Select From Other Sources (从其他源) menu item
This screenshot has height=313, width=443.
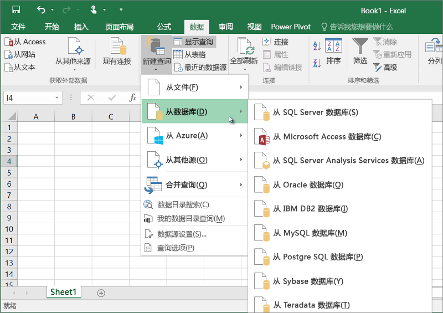194,160
